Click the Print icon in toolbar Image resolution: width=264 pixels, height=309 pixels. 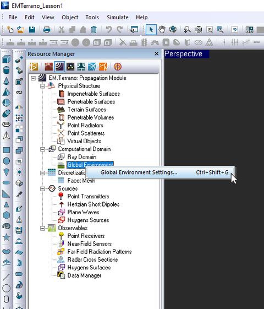[x=47, y=30]
